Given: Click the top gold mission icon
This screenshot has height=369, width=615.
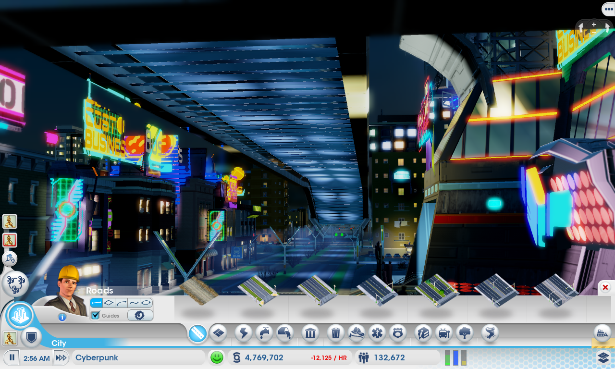Looking at the screenshot, I should [10, 221].
